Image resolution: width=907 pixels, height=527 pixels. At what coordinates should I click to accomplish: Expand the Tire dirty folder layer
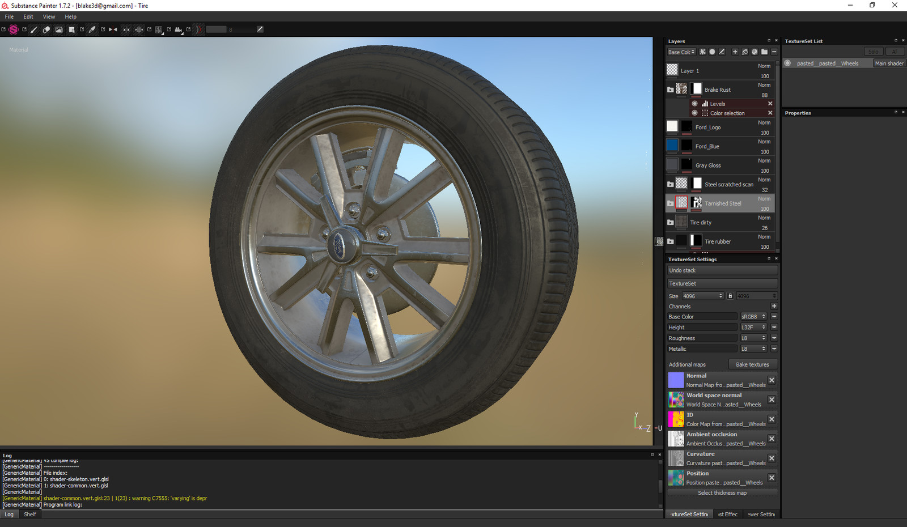(671, 222)
